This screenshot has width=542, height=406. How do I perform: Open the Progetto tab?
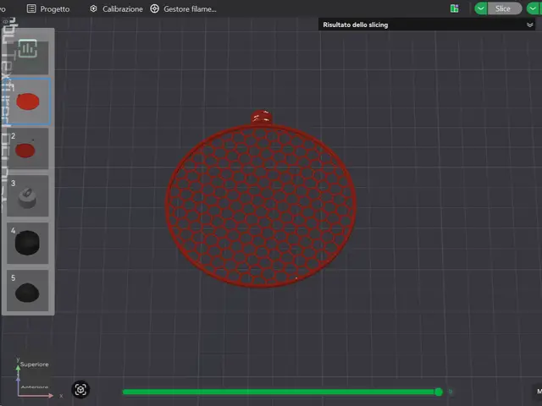pos(48,9)
